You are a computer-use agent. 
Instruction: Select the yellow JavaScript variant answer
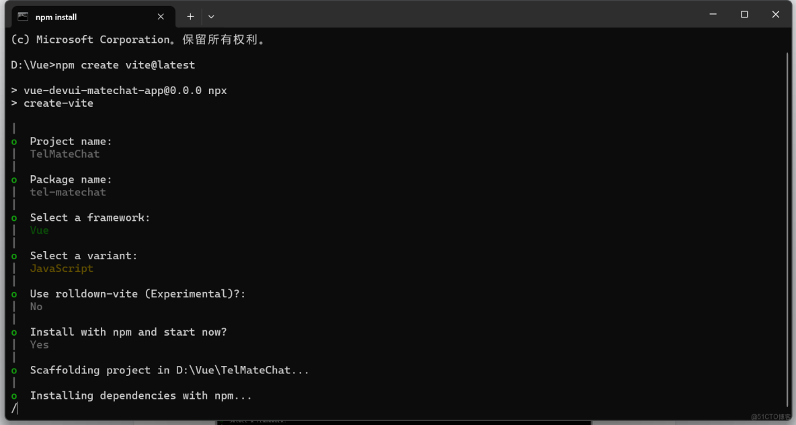[x=61, y=268]
